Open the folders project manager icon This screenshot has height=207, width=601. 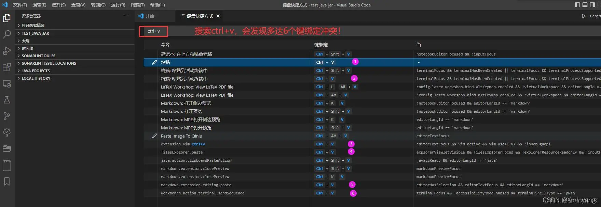pos(7,149)
